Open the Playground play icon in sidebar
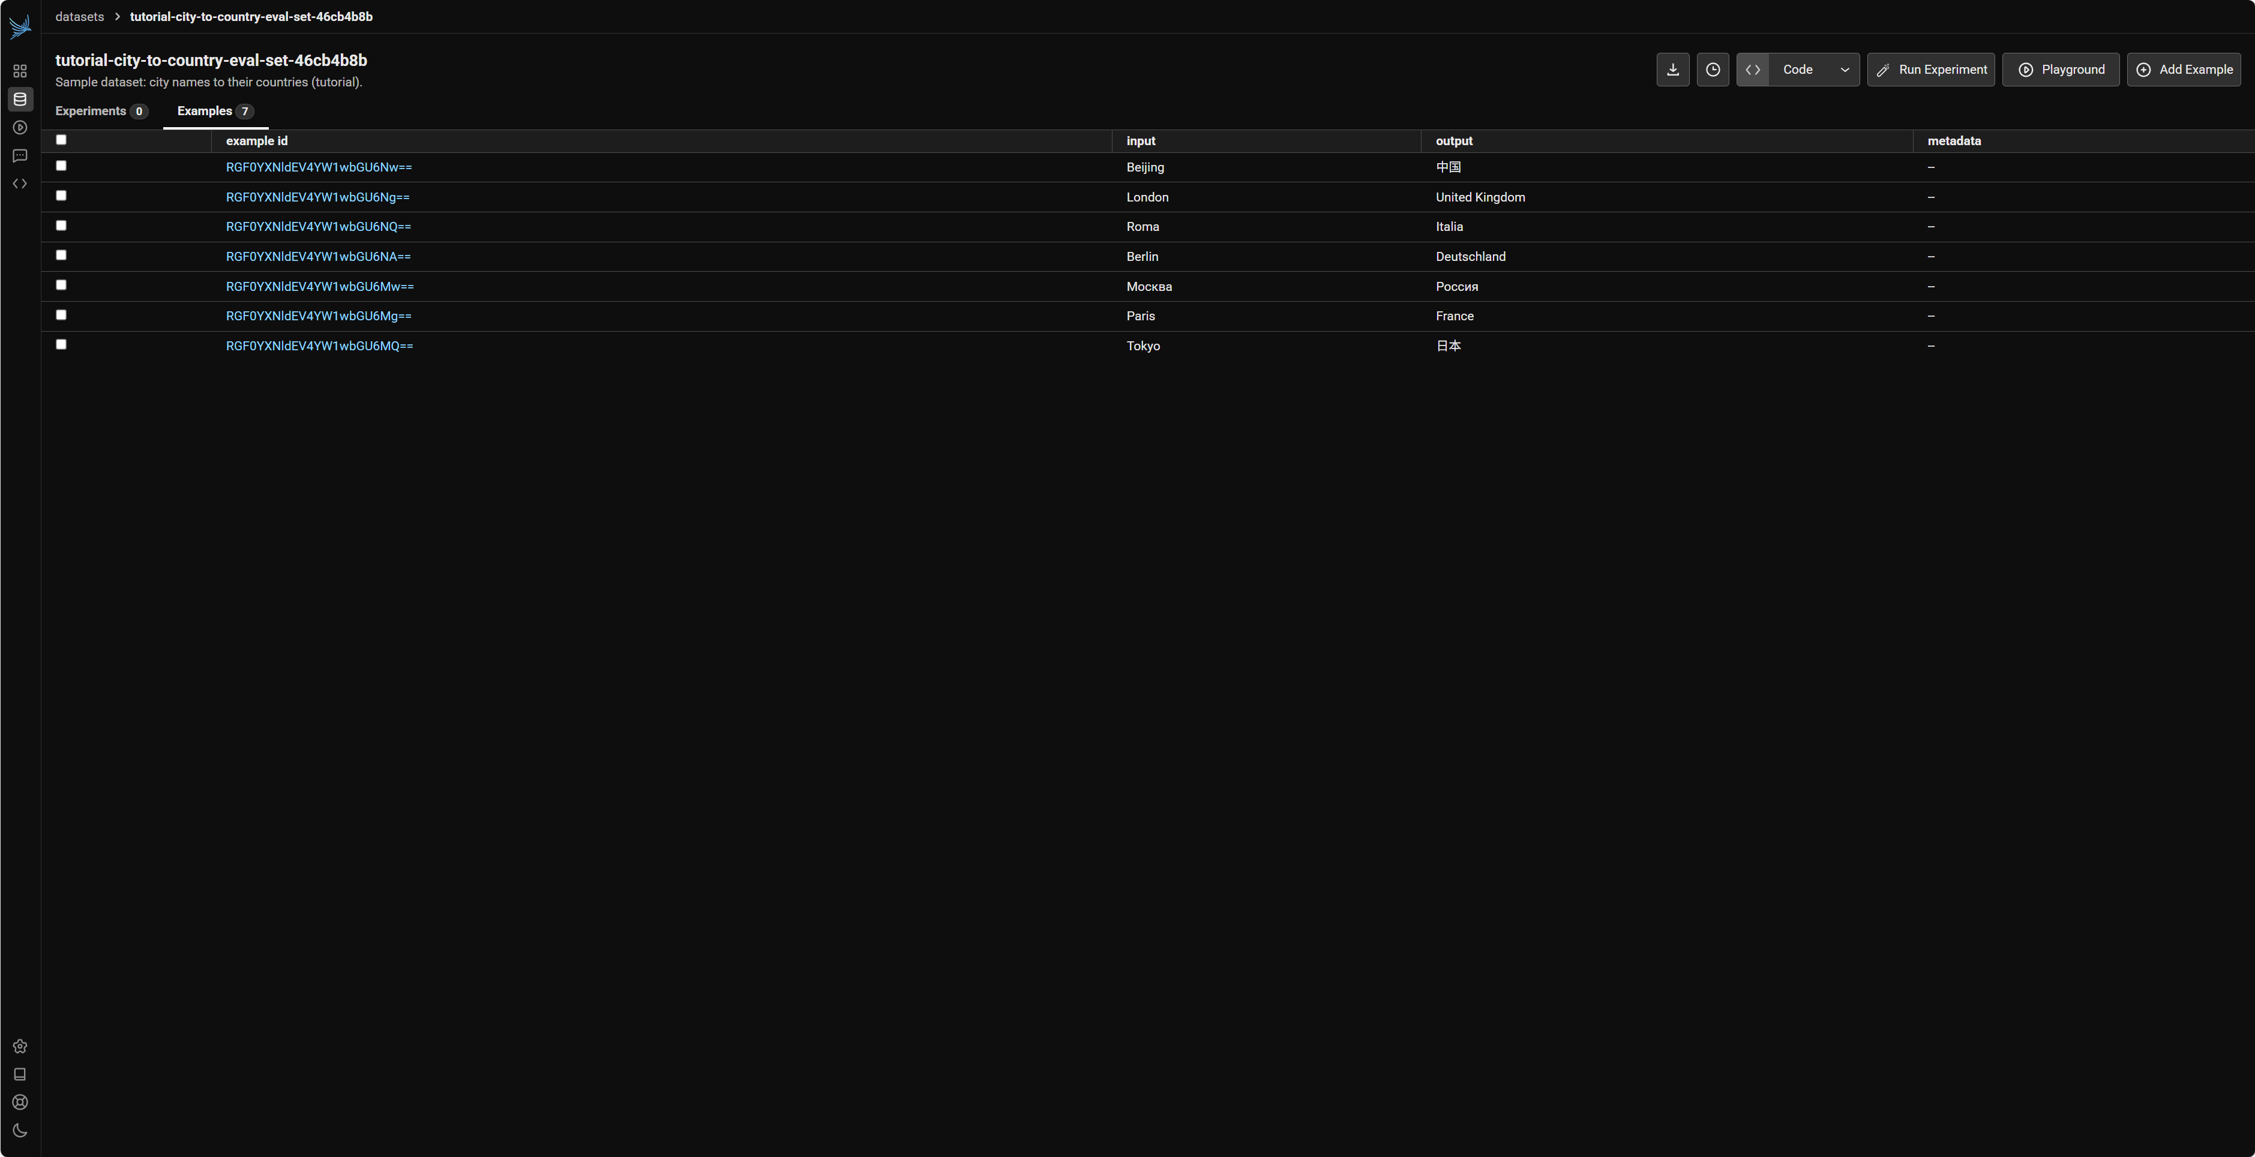The height and width of the screenshot is (1157, 2255). click(x=20, y=128)
